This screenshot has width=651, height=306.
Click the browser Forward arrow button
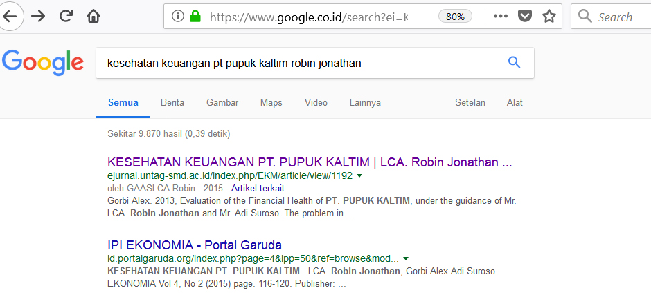click(38, 17)
